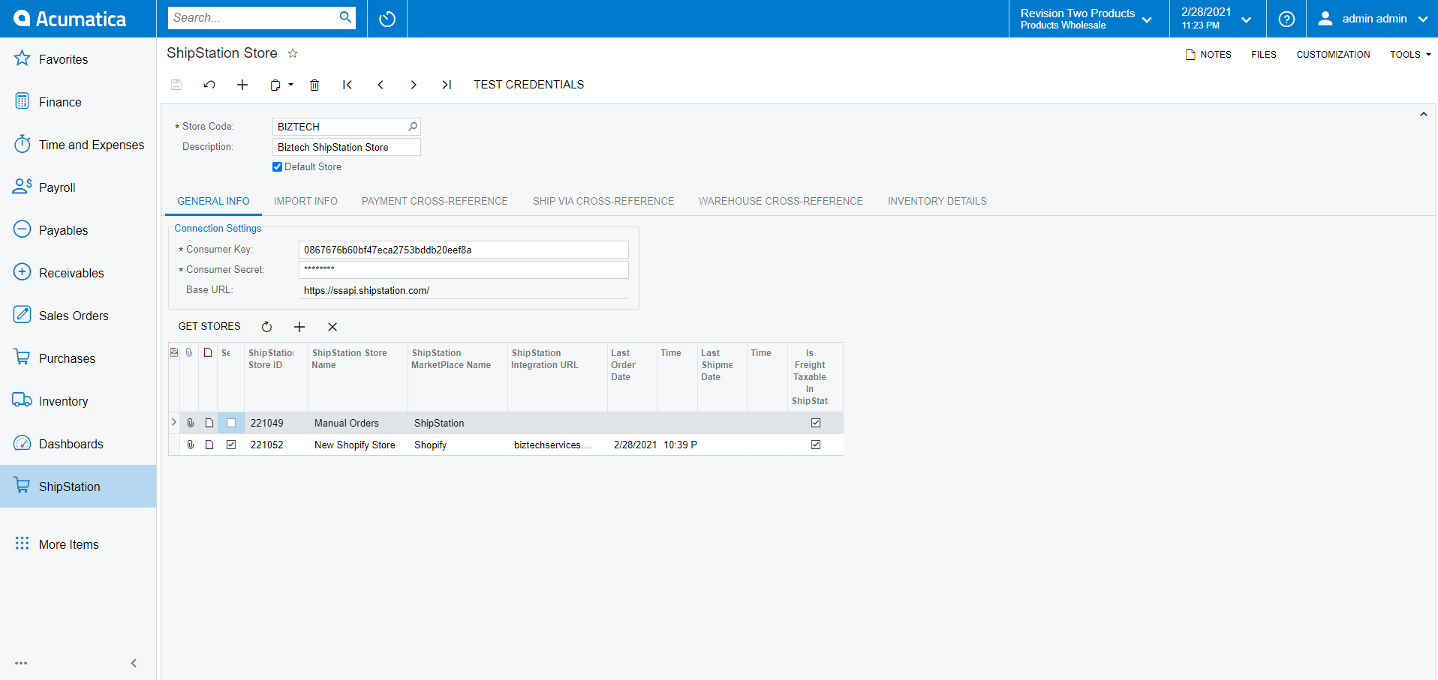Go to the previous record
The image size is (1438, 680).
[381, 85]
